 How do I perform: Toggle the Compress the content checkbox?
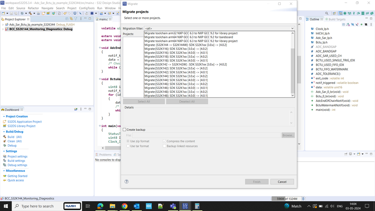tap(164, 141)
